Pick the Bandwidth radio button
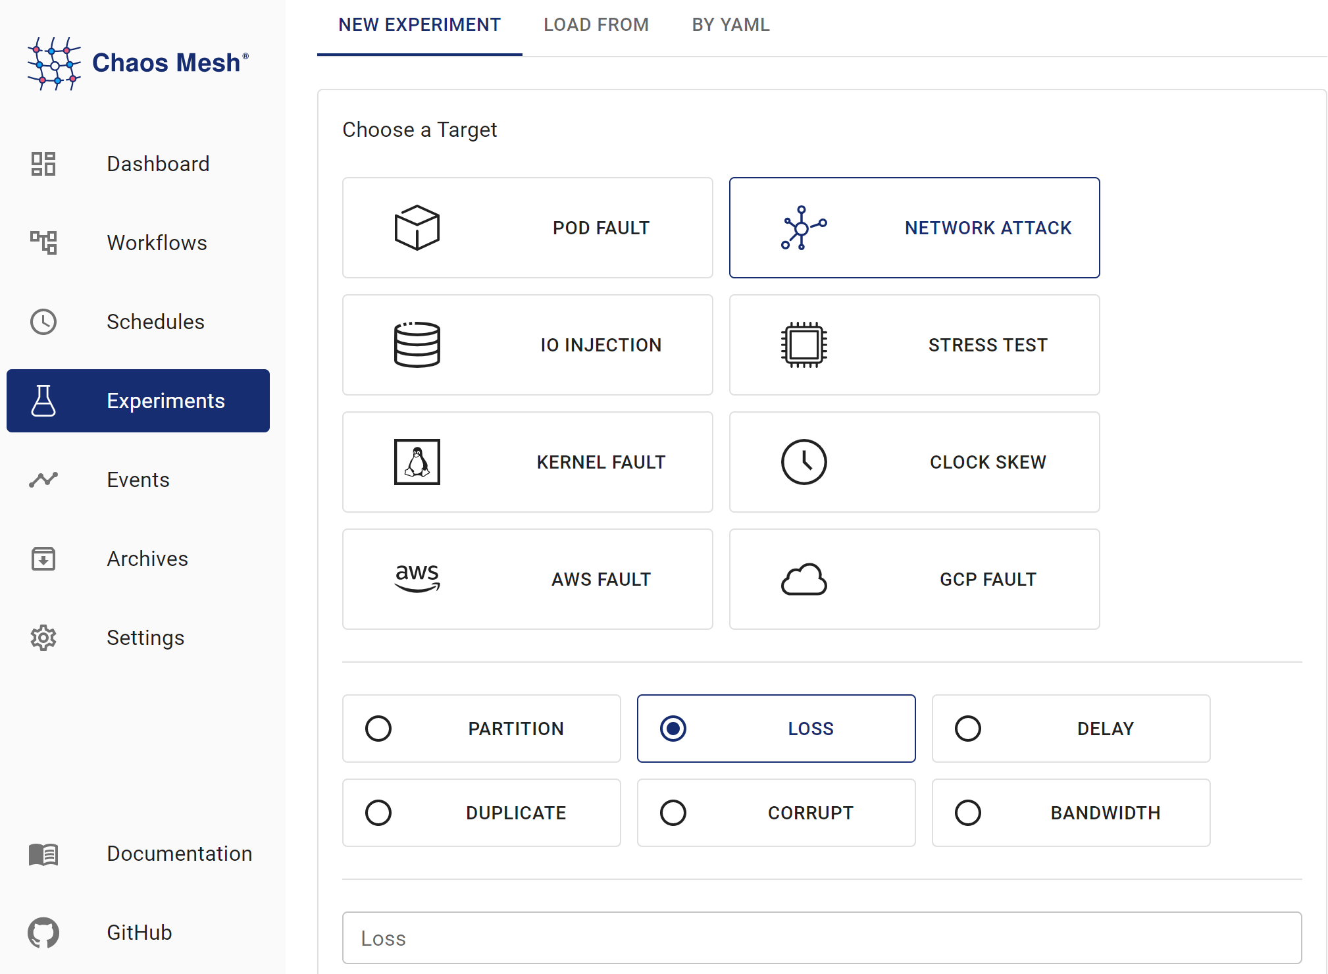The image size is (1328, 974). point(968,813)
